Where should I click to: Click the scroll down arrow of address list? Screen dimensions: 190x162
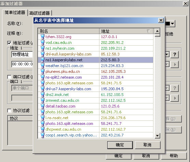157,136
